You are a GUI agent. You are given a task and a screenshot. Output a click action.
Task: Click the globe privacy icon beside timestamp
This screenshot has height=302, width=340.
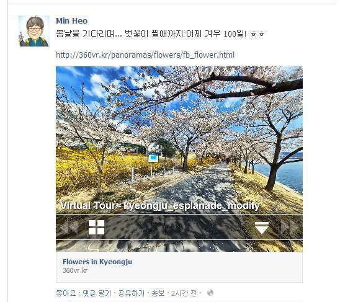(x=210, y=293)
